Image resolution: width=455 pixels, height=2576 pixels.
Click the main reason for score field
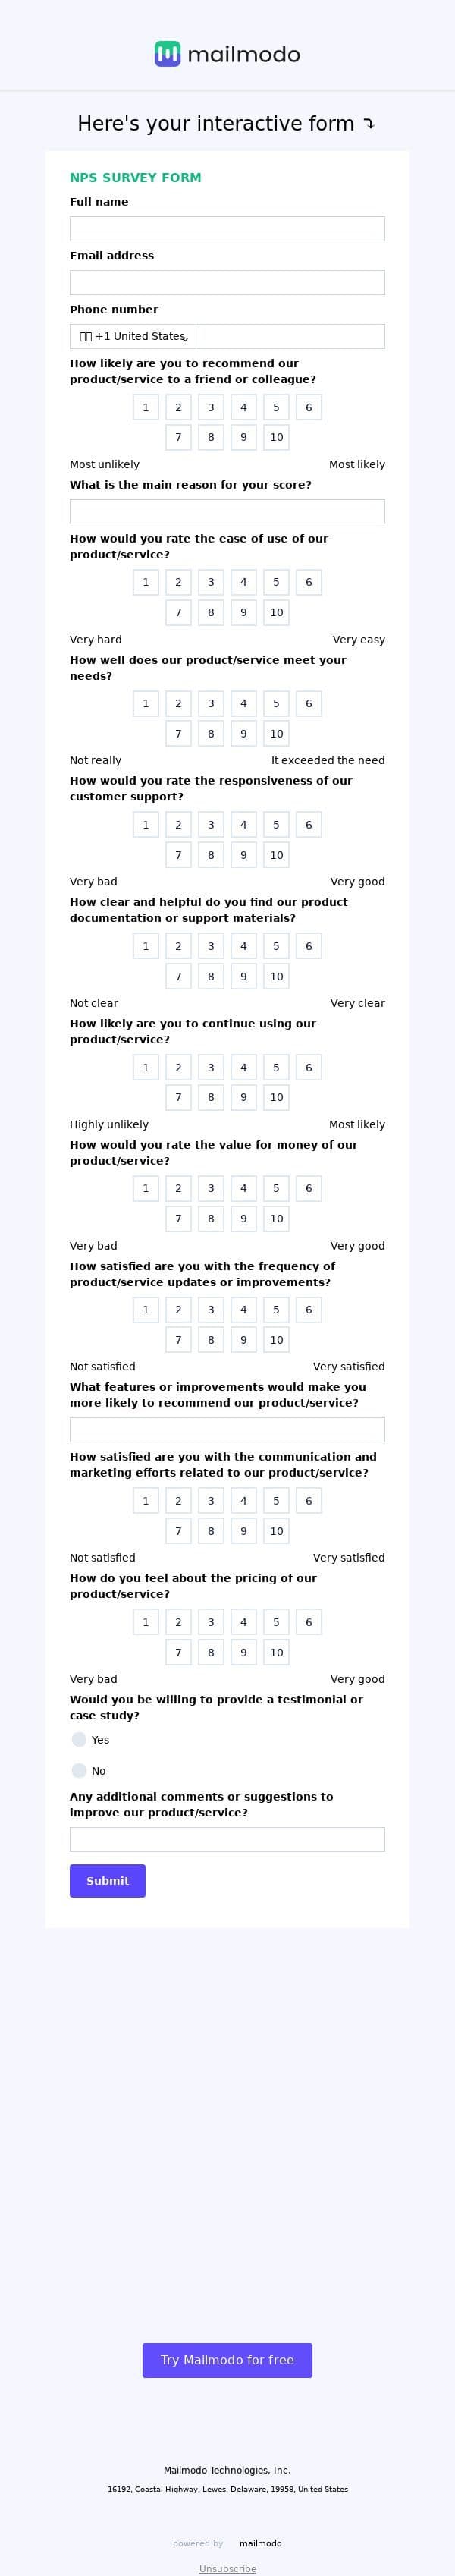pyautogui.click(x=227, y=512)
